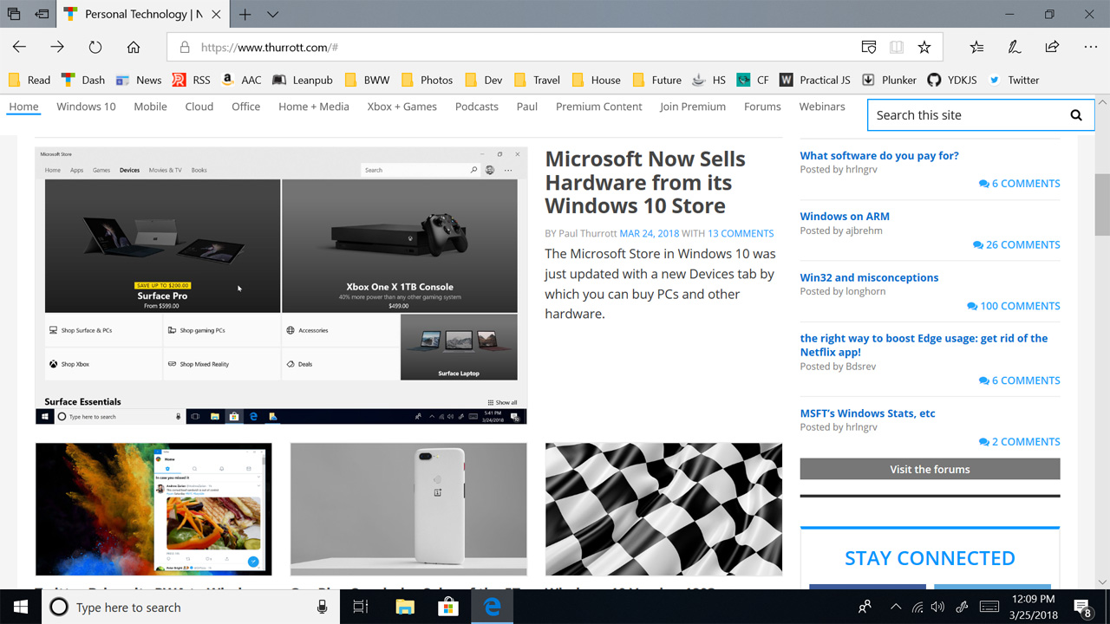Click the Edge refresh page icon
This screenshot has height=624, width=1110.
point(95,47)
